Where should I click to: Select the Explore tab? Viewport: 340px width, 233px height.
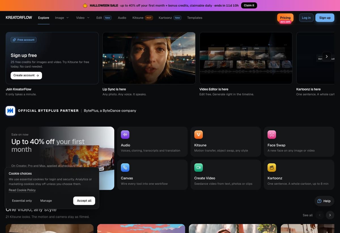(x=44, y=18)
